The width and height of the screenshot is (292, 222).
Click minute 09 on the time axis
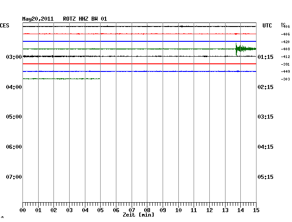(x=163, y=210)
